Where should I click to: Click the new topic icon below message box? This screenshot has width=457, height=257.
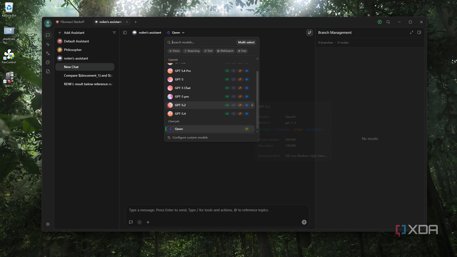click(131, 222)
